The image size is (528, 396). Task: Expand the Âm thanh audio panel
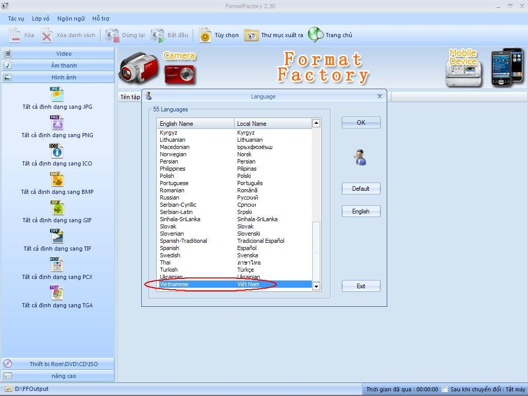click(58, 65)
